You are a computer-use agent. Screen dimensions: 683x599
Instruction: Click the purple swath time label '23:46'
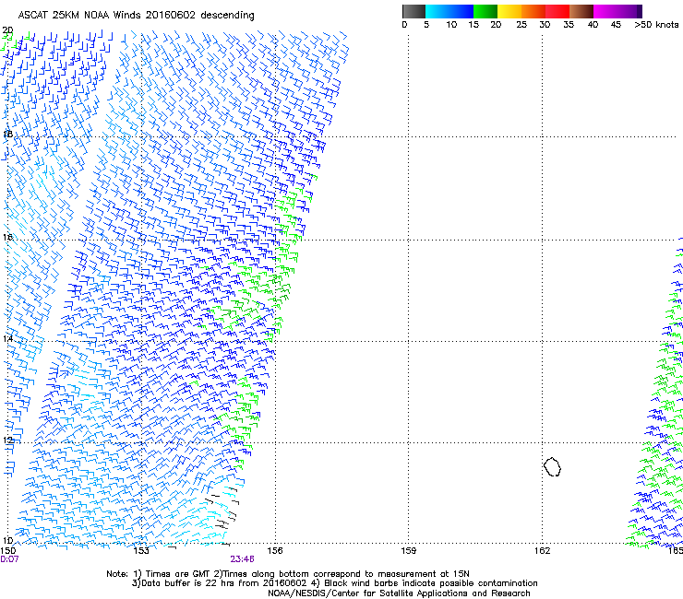click(x=242, y=559)
